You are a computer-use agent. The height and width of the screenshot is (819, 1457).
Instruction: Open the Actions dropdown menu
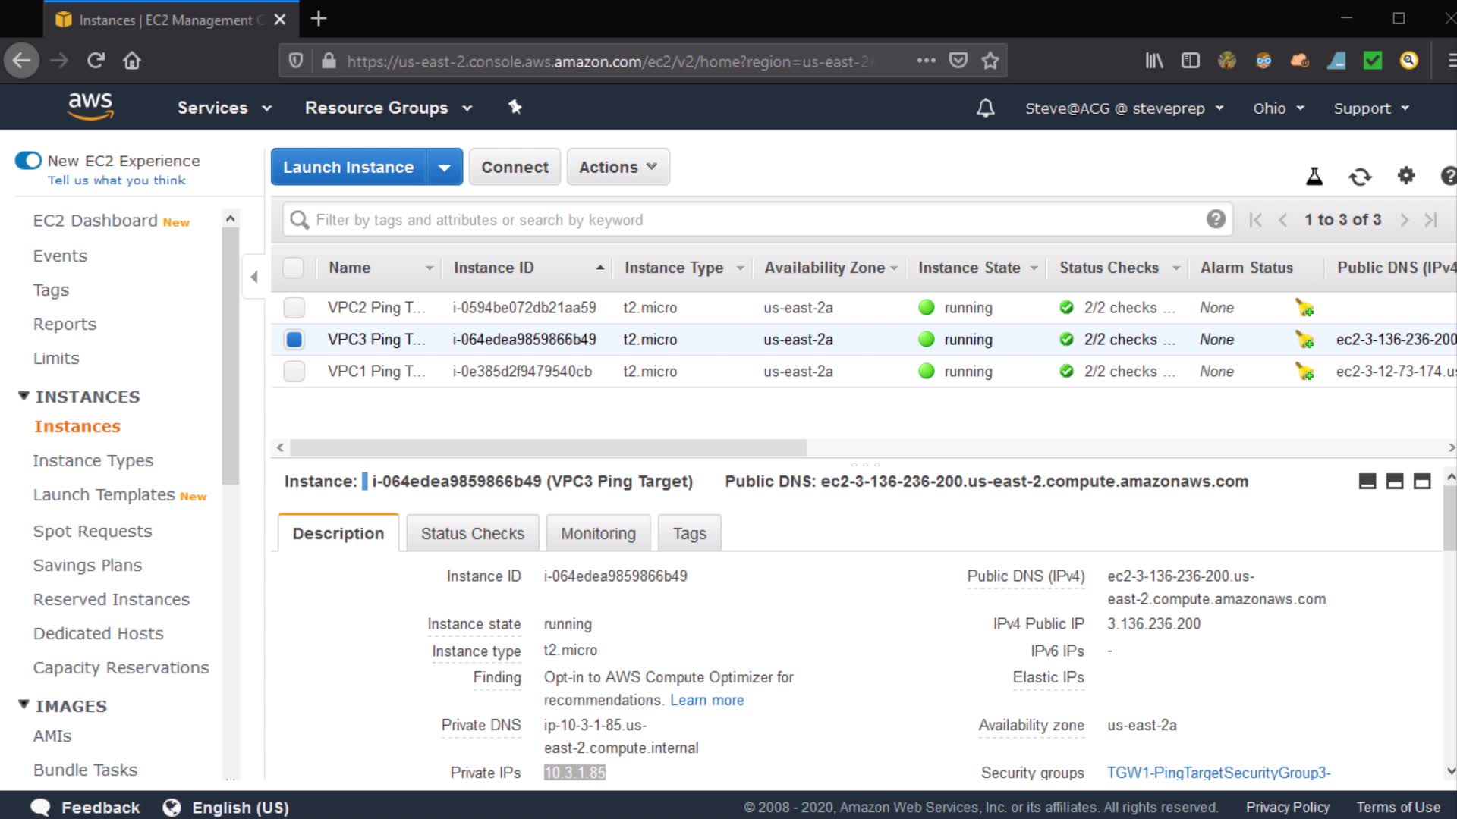pyautogui.click(x=618, y=168)
